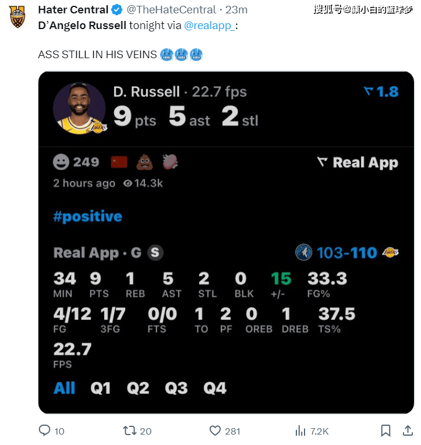The width and height of the screenshot is (421, 445).
Task: Show the Q4 stats tab
Action: pos(215,388)
